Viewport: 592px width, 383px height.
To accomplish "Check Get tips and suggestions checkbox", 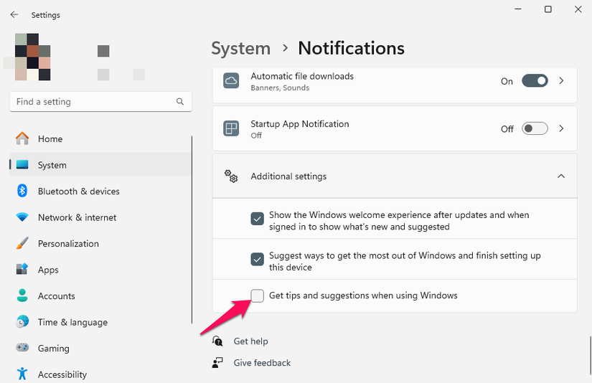I will [x=258, y=295].
